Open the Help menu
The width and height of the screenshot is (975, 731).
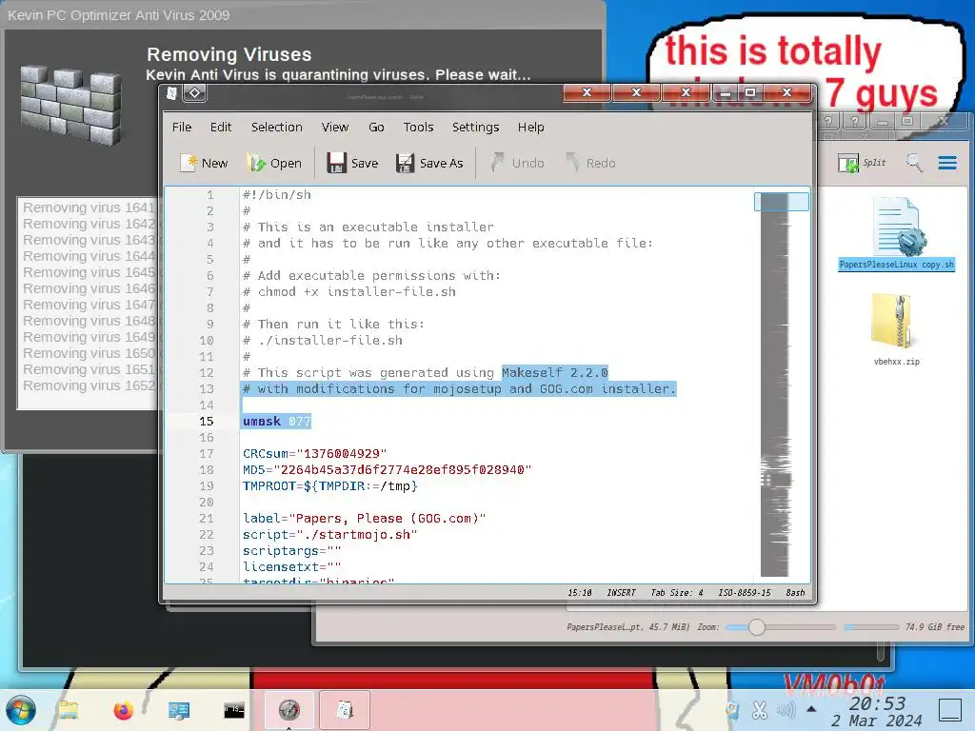[x=531, y=127]
